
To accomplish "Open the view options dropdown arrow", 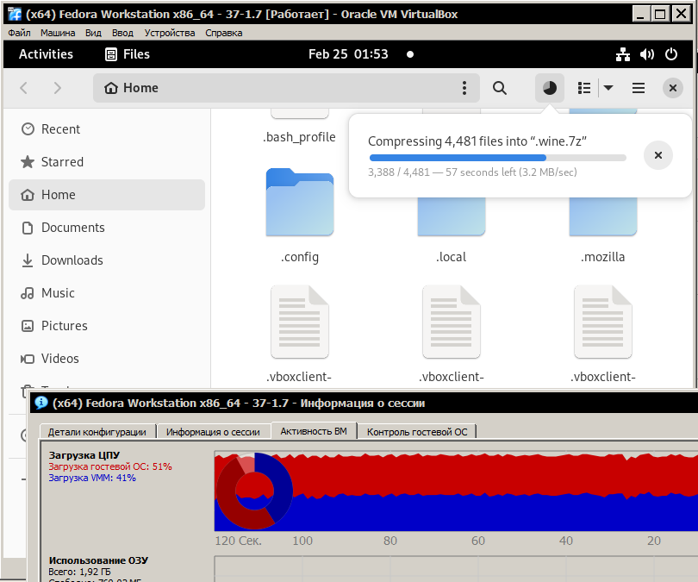I will tap(608, 88).
